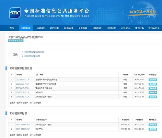Click the 项目名称 column header

click(x=40, y=75)
